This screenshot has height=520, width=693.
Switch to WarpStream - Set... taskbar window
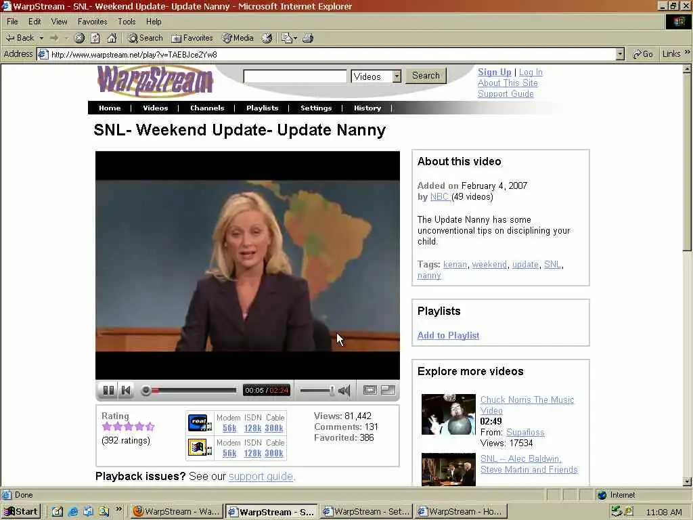pos(366,512)
